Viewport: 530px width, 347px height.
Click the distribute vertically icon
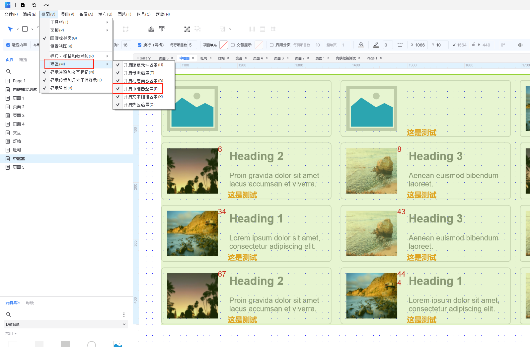[263, 29]
